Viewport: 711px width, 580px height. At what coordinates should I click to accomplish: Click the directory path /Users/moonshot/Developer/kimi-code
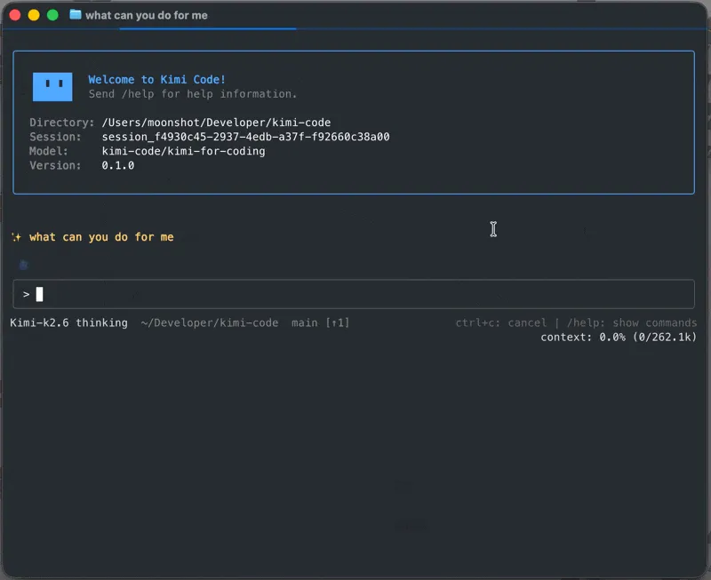[x=216, y=123]
